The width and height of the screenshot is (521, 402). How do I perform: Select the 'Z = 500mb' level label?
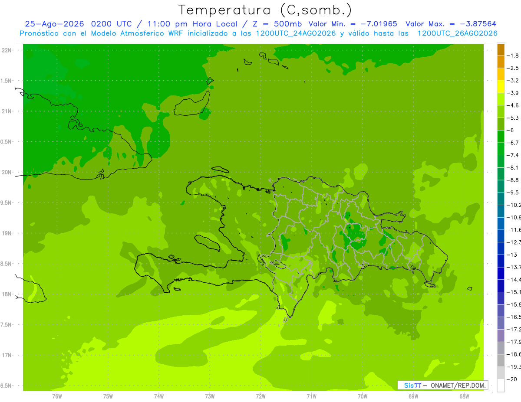(x=277, y=24)
